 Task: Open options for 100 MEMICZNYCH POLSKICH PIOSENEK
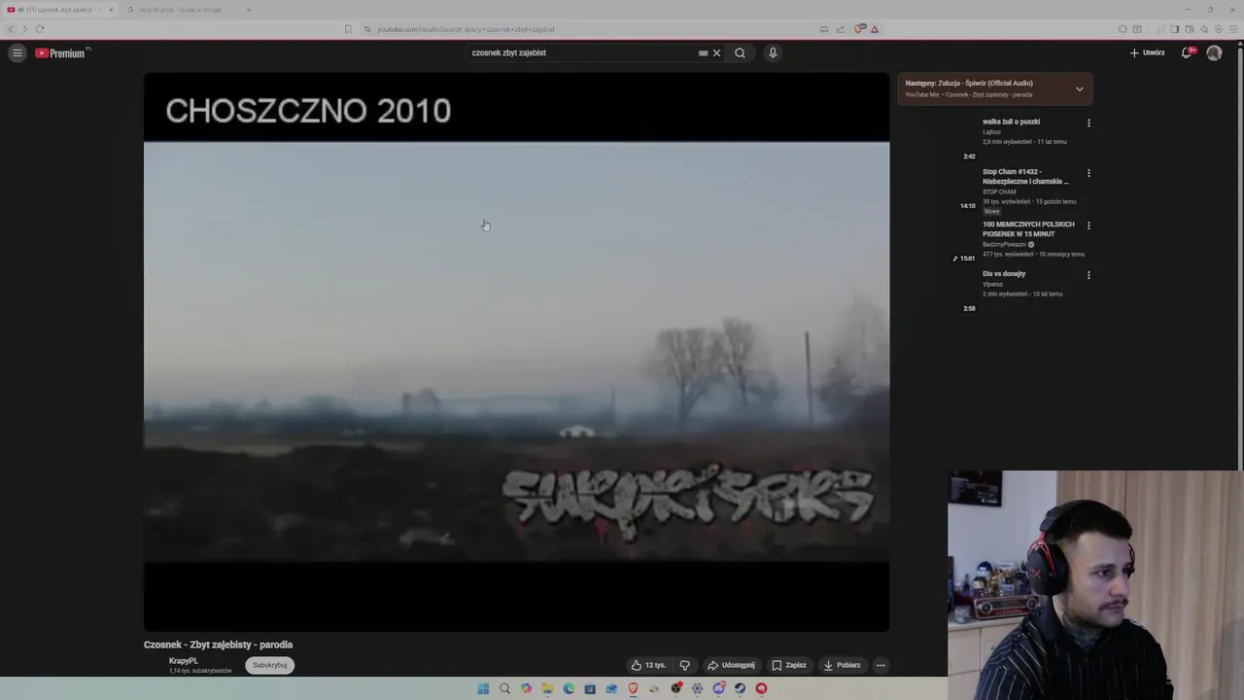pyautogui.click(x=1088, y=226)
